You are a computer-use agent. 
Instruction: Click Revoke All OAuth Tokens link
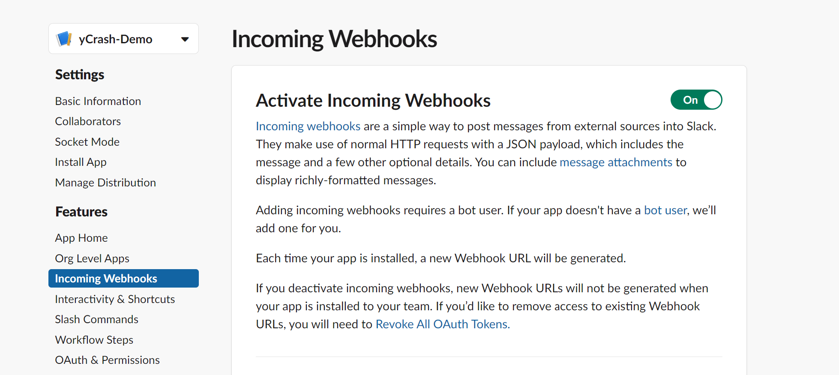point(443,324)
